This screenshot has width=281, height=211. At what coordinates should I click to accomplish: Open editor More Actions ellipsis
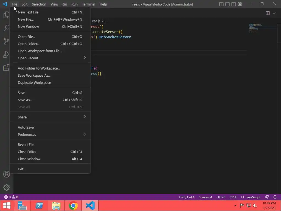tap(274, 13)
